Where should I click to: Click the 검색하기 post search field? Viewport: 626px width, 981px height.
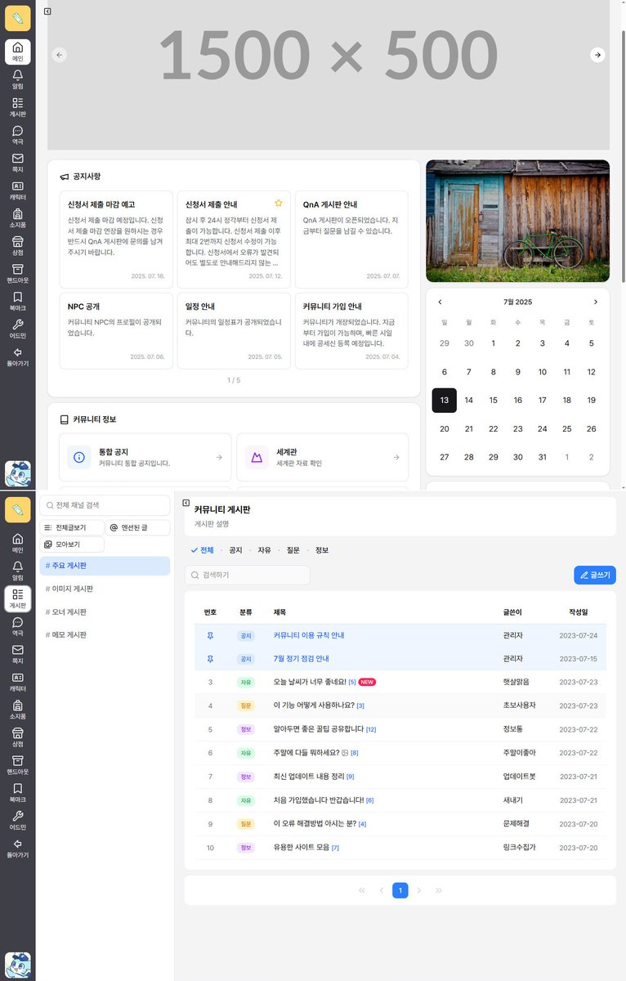[x=248, y=576]
